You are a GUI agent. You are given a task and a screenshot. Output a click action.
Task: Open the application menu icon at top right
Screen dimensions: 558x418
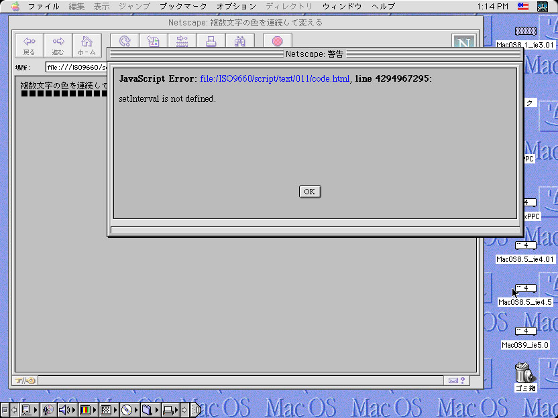[543, 7]
